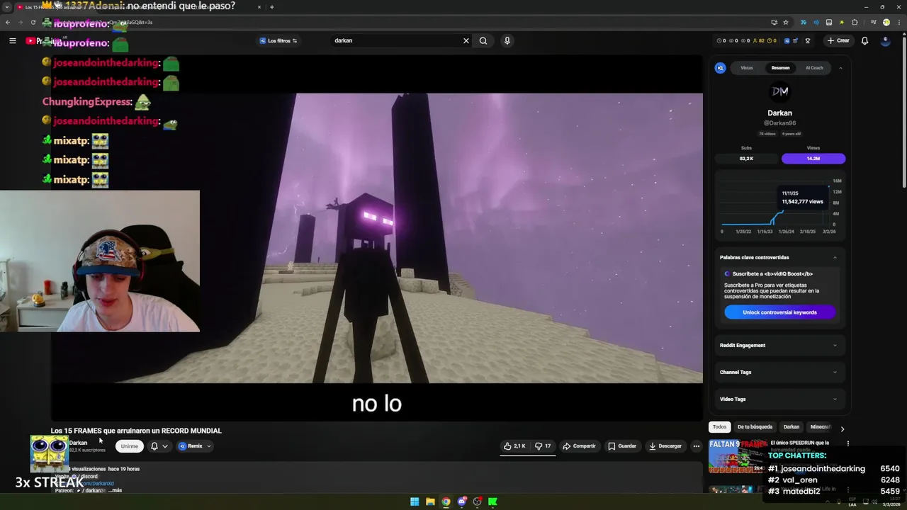This screenshot has width=907, height=510.
Task: Like the video with 2,1 K likes
Action: click(515, 446)
